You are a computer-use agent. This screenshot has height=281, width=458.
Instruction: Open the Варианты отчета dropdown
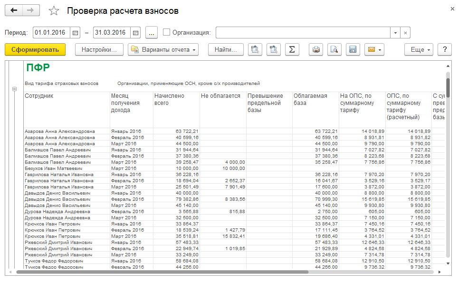[x=163, y=49]
